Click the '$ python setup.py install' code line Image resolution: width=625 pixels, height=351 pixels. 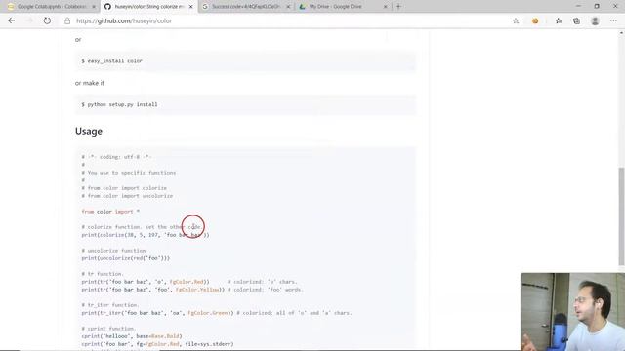click(x=119, y=104)
